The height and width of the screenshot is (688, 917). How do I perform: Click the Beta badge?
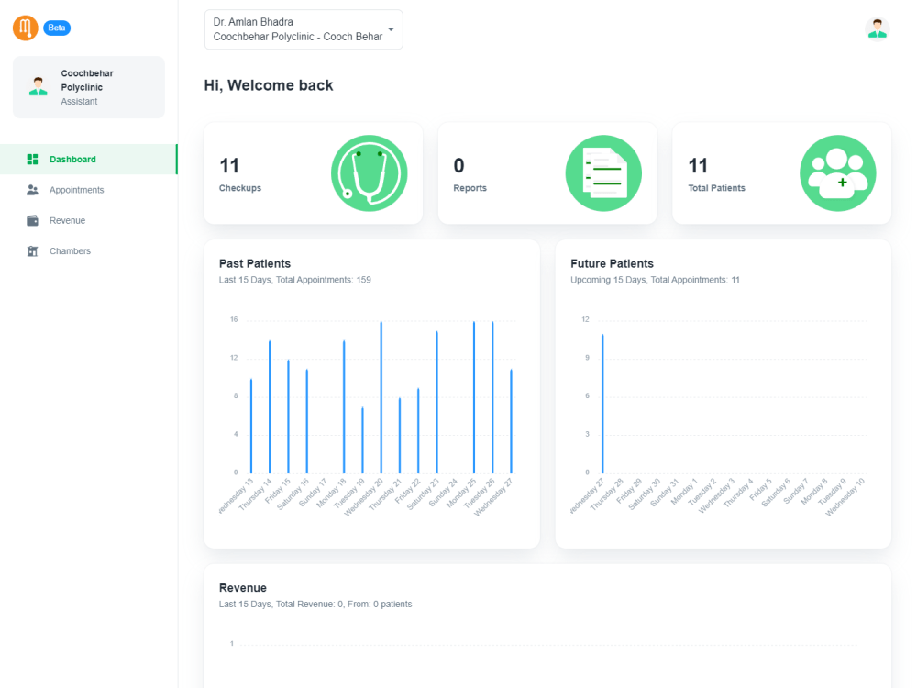pos(57,28)
